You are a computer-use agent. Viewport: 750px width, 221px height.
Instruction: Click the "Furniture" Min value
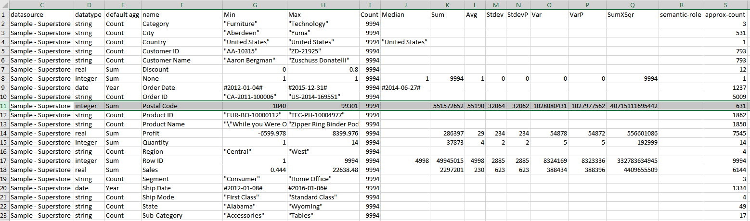pos(255,24)
